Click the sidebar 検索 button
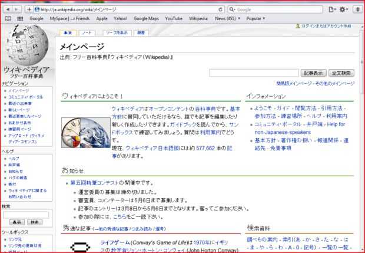The height and width of the screenshot is (253, 365). click(x=35, y=222)
